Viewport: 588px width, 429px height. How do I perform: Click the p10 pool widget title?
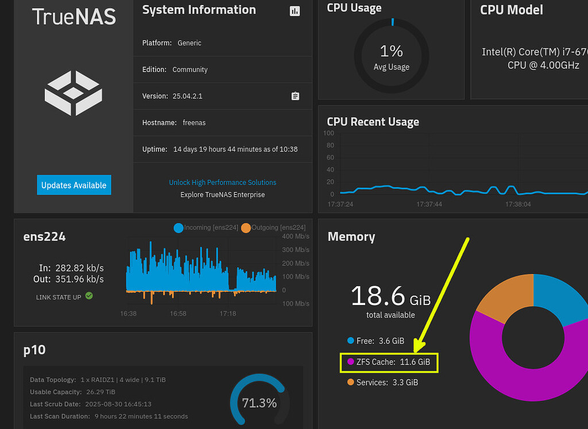coord(34,350)
